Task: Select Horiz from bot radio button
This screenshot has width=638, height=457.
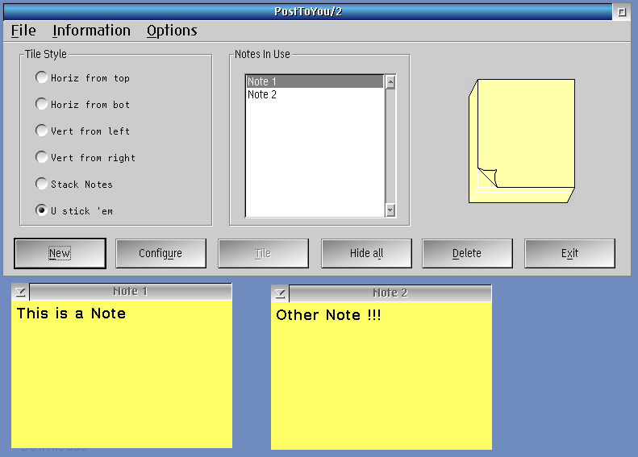Action: click(42, 105)
